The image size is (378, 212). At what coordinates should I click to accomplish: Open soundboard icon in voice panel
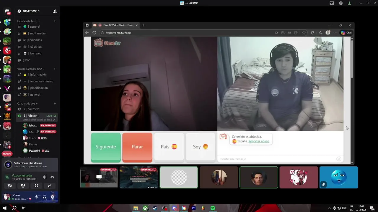pos(50,185)
